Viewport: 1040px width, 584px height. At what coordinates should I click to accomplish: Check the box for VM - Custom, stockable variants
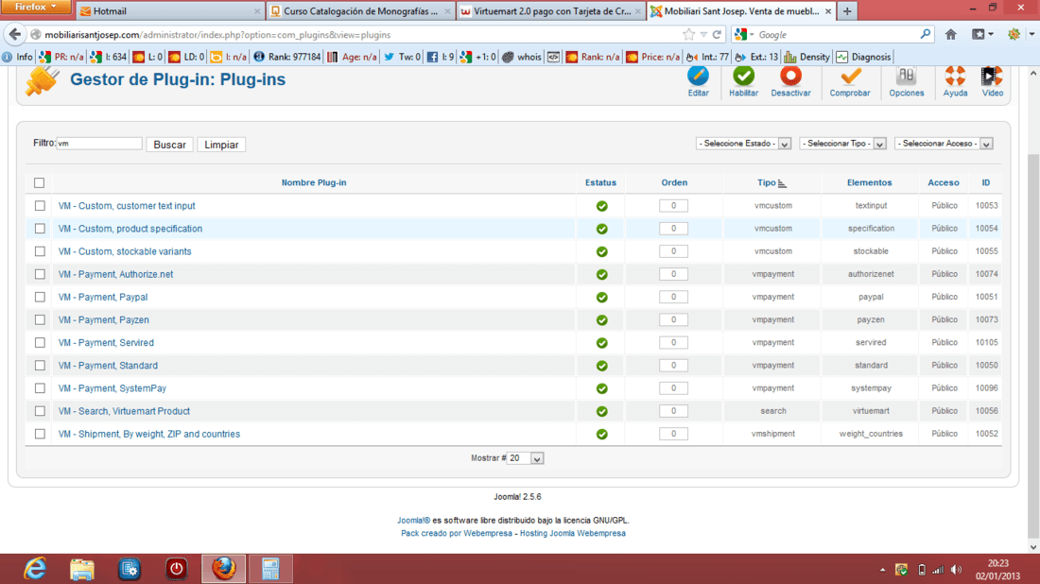tap(40, 251)
